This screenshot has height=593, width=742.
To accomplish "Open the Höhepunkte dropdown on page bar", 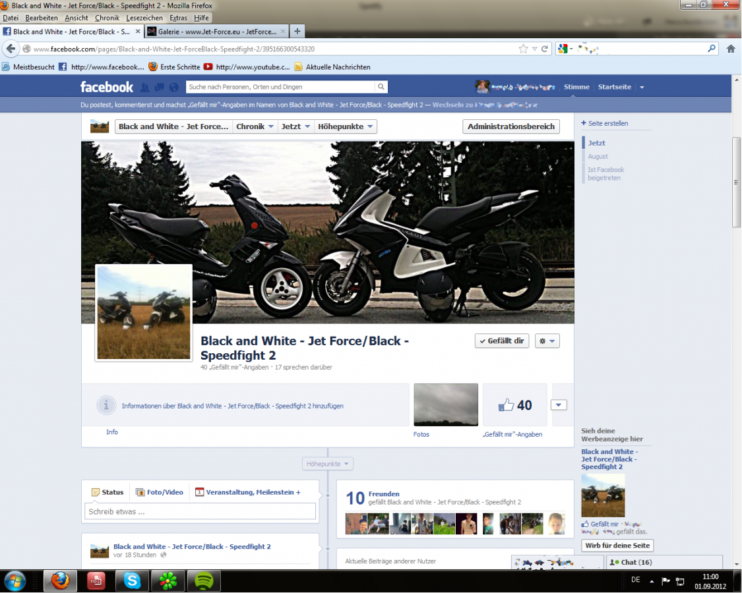I will tap(346, 127).
